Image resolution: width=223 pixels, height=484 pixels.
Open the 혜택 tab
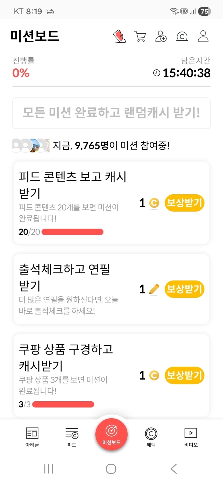[x=151, y=437]
